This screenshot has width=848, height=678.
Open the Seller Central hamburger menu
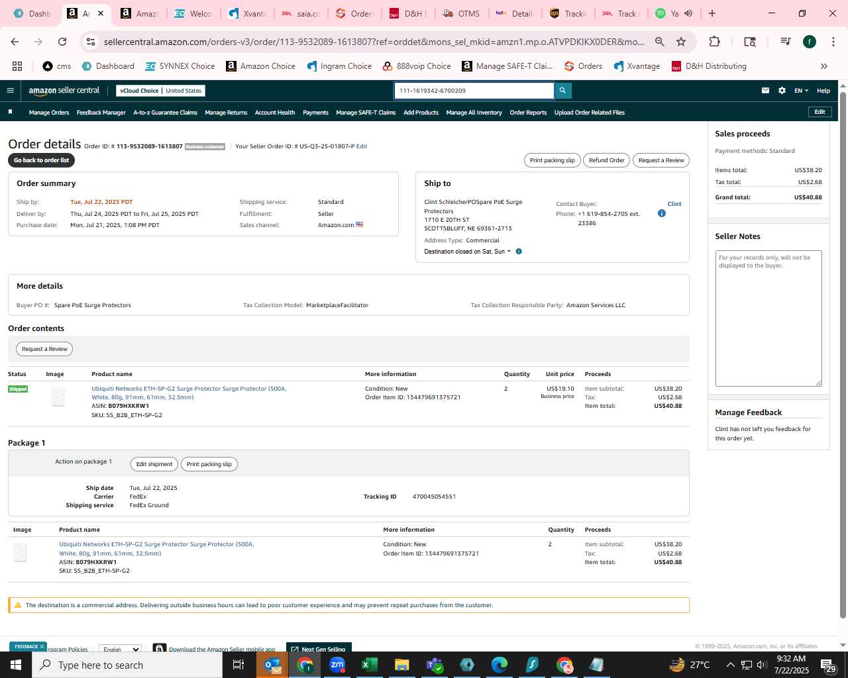[10, 91]
